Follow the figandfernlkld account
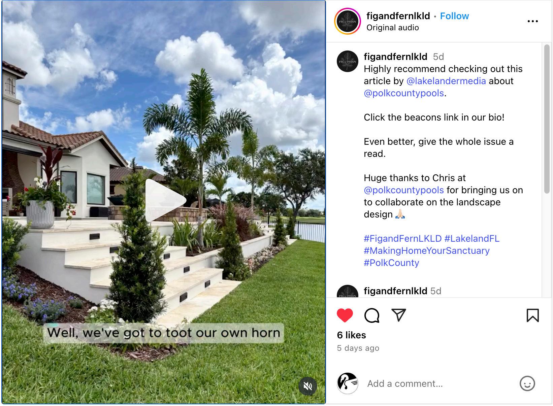This screenshot has width=553, height=406. tap(454, 16)
